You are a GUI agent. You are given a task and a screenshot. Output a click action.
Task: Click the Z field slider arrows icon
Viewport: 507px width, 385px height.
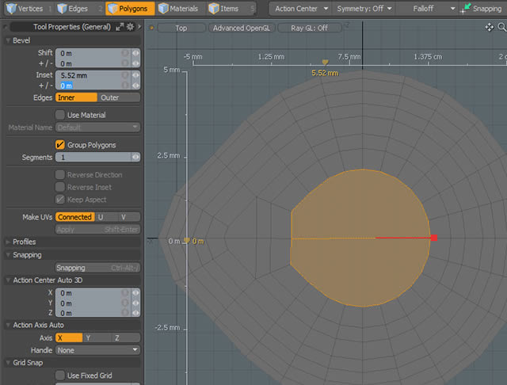135,313
